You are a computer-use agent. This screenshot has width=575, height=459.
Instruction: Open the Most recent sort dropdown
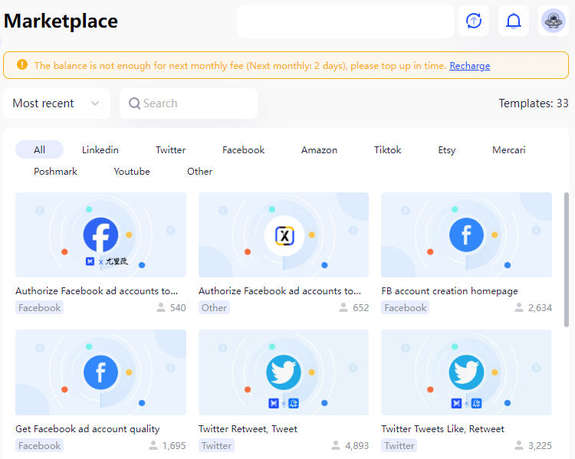(x=57, y=103)
